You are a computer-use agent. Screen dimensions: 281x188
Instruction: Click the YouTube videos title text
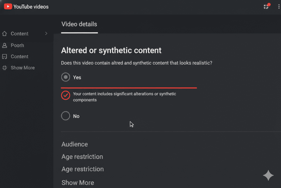pos(31,7)
